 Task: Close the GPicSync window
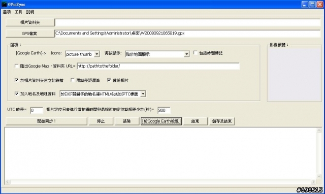pos(320,5)
